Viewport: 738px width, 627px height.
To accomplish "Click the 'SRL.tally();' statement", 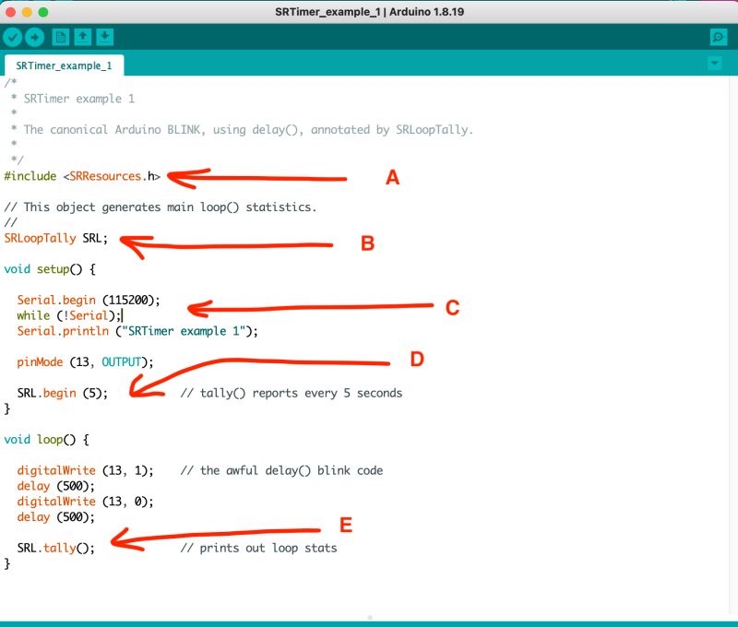I will tap(56, 548).
